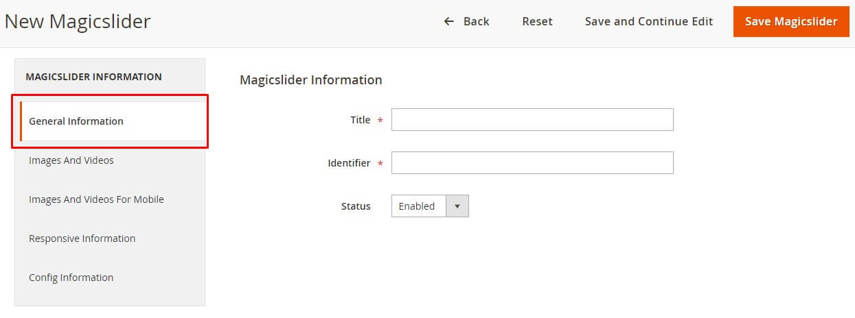Select the General Information tab

point(76,121)
